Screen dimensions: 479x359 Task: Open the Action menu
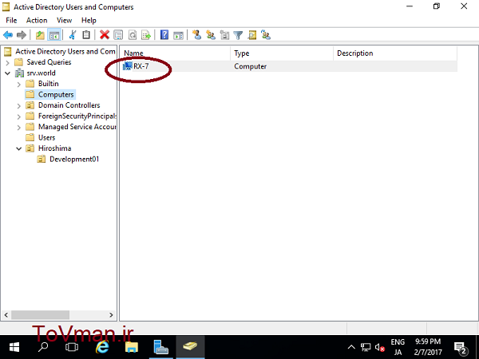coord(37,20)
